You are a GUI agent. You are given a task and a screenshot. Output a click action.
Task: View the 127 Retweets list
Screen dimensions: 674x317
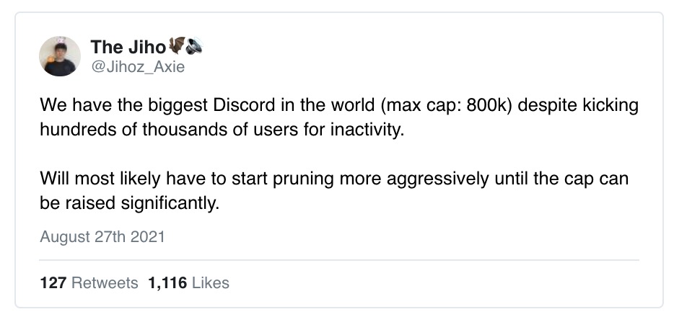click(89, 282)
